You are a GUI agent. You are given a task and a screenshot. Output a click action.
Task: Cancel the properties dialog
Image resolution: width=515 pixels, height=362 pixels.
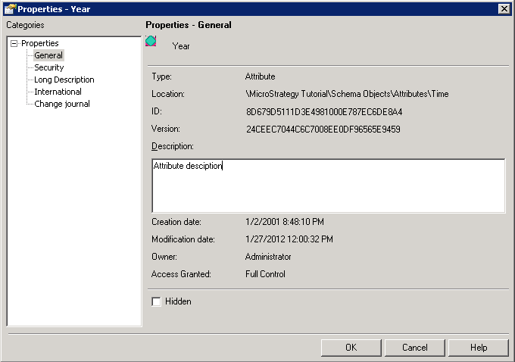coord(414,348)
